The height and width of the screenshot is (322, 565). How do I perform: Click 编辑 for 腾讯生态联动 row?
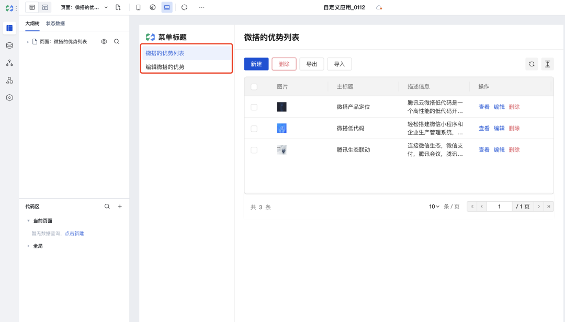pos(499,150)
